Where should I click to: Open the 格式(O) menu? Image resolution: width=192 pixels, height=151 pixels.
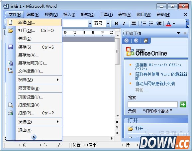[x=88, y=15]
